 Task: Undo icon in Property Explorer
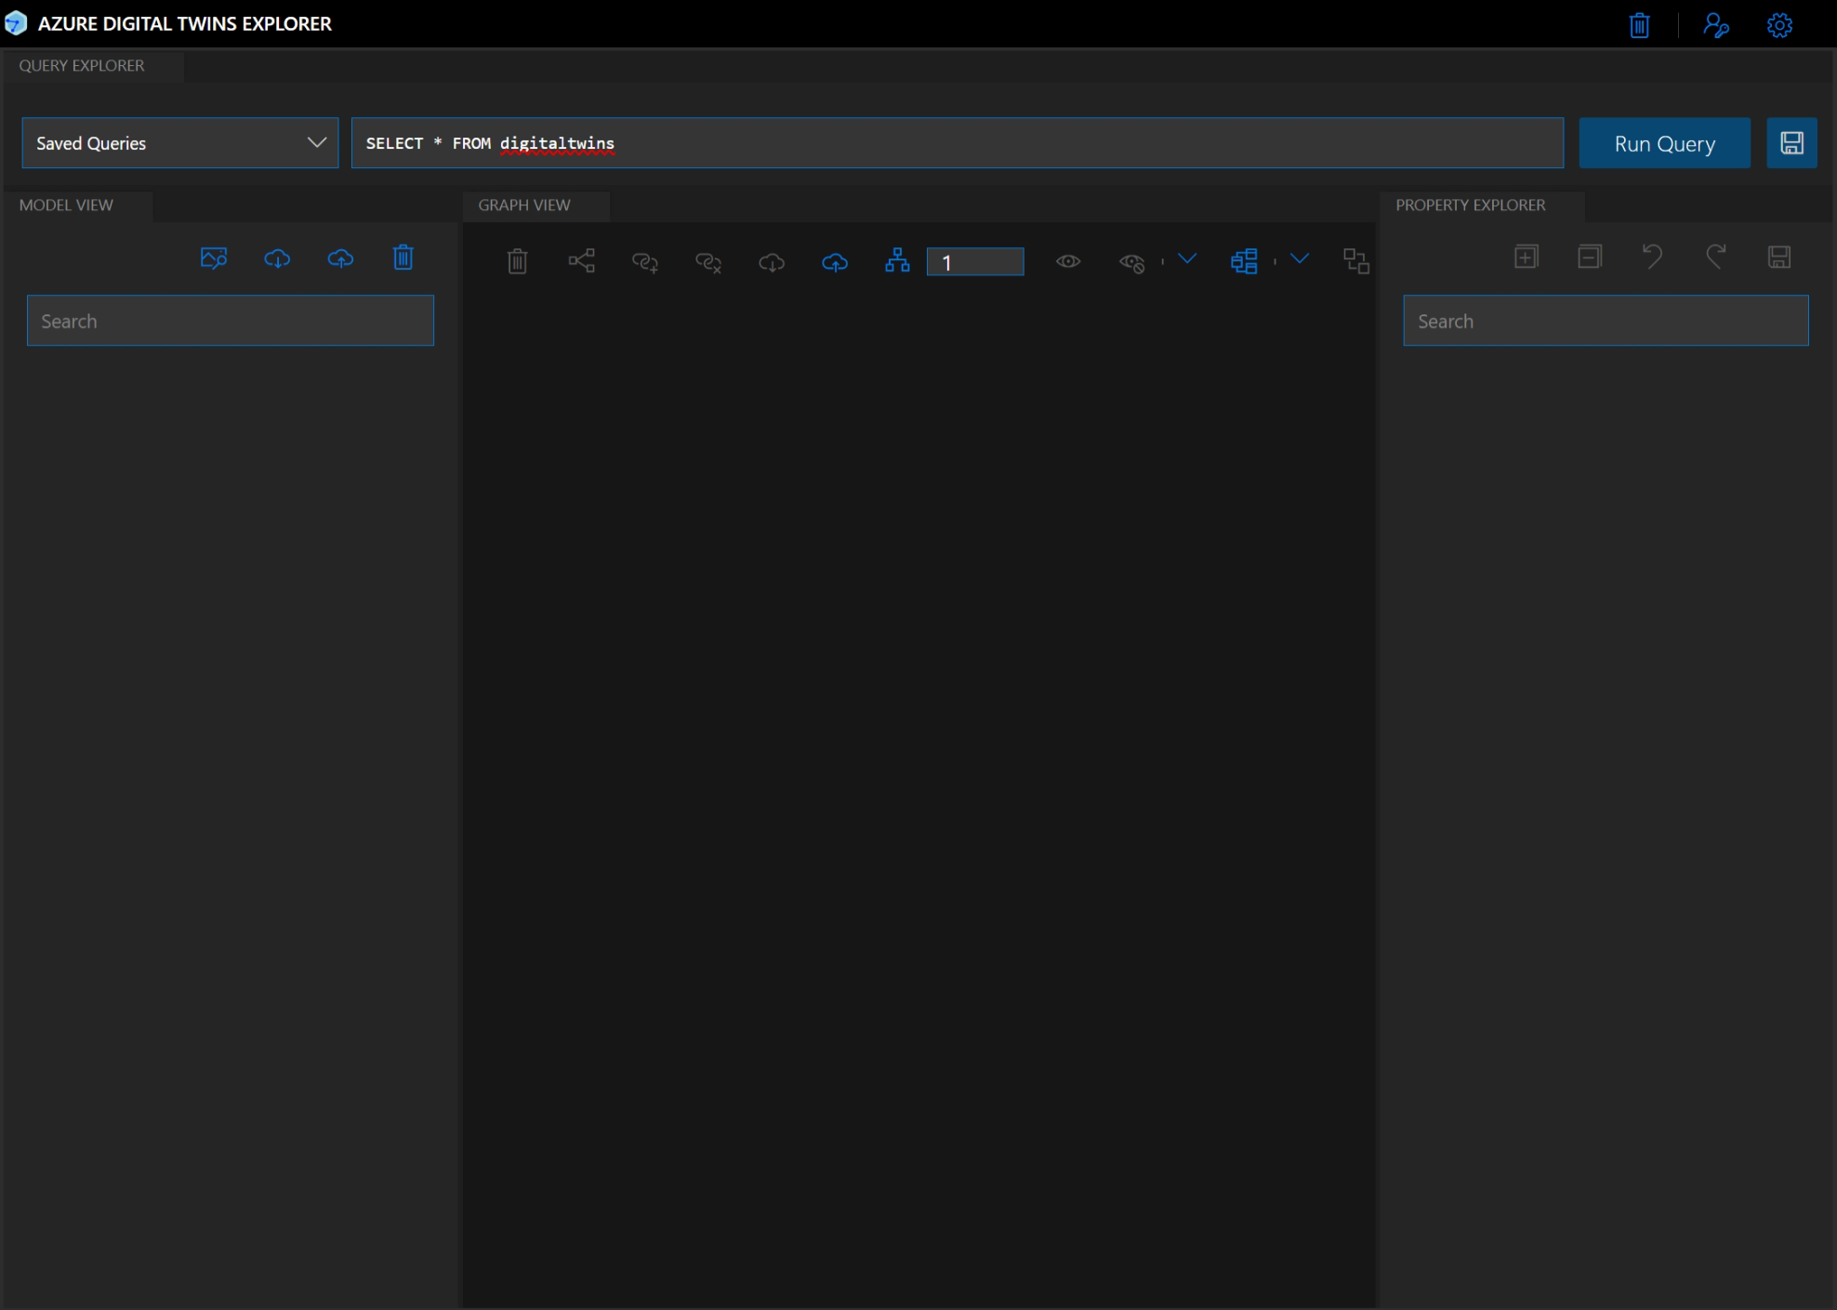coord(1652,257)
